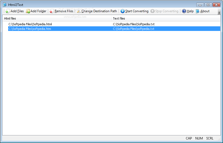Click the Start Converting label

(x=137, y=11)
